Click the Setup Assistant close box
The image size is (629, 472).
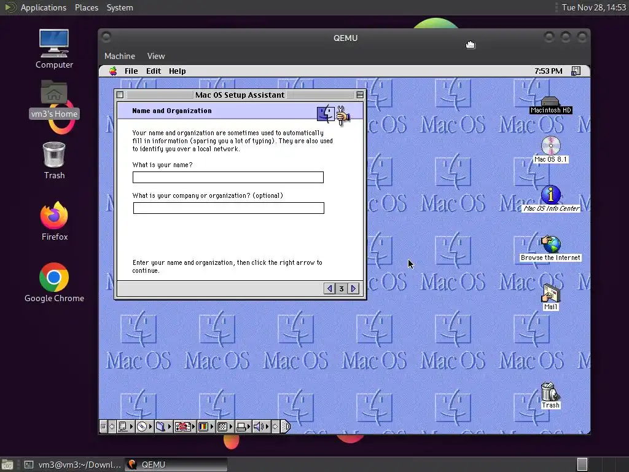point(120,95)
